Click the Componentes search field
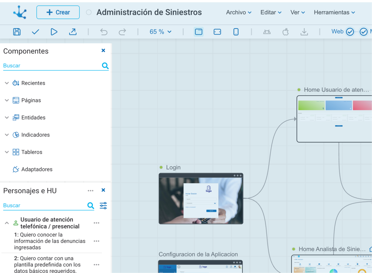Image resolution: width=372 pixels, height=273 pixels. point(52,66)
